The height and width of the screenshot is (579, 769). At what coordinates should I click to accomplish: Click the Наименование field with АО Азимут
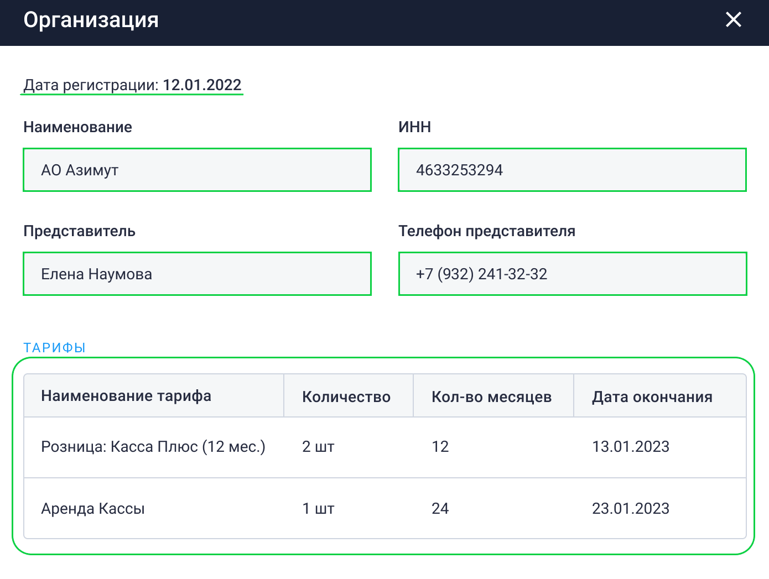(197, 170)
